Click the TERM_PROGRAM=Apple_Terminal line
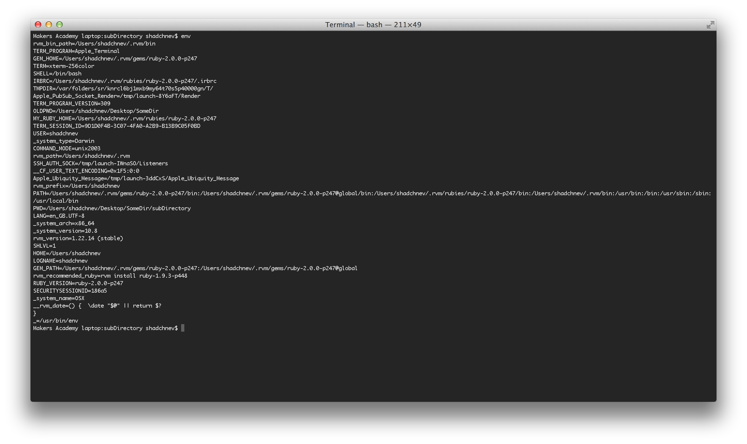This screenshot has height=444, width=747. (x=76, y=51)
